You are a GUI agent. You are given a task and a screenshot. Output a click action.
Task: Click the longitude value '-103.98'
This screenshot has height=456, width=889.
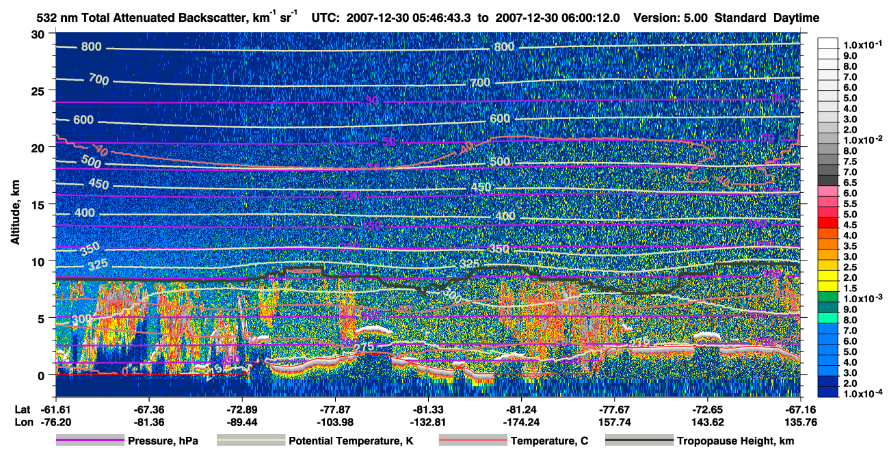click(x=335, y=421)
